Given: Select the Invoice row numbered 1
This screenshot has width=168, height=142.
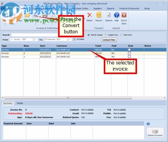Looking at the screenshot, I should pos(84,57).
